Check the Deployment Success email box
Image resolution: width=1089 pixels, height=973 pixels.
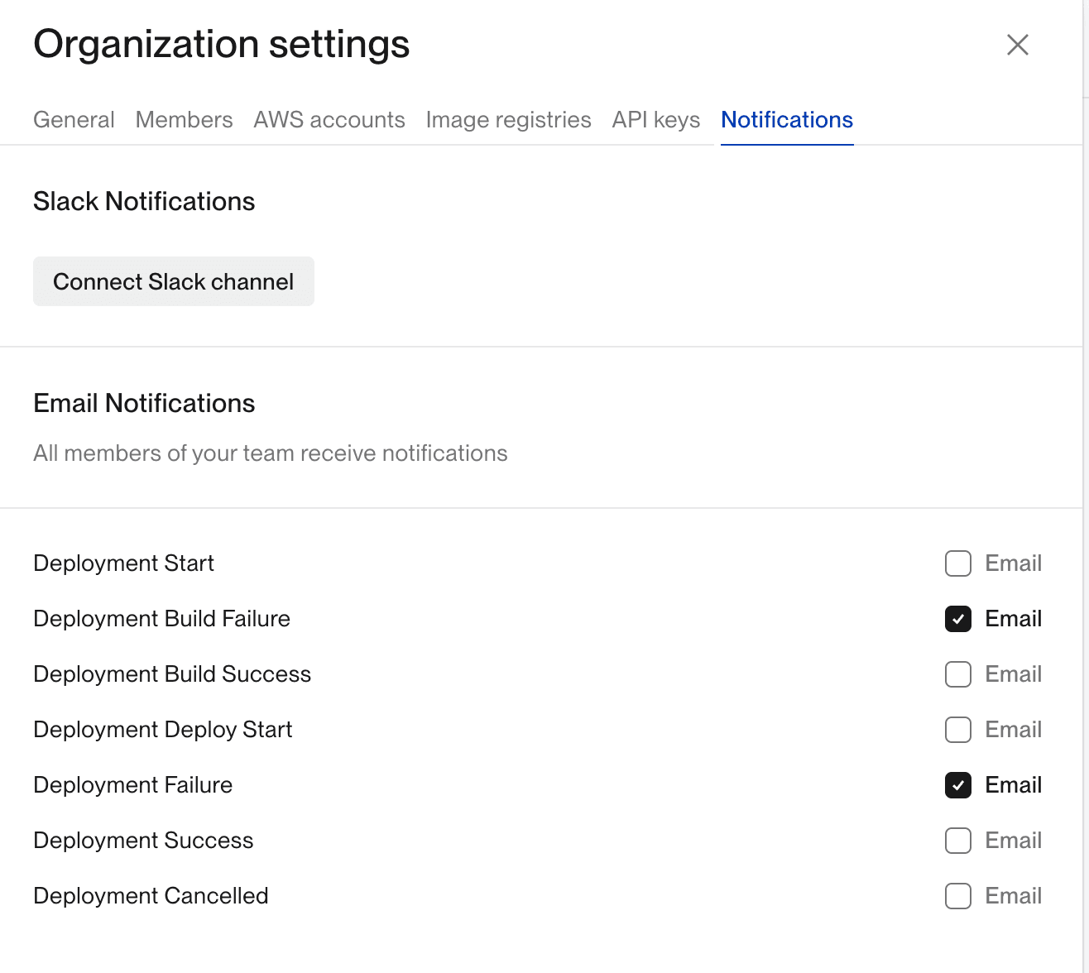958,841
